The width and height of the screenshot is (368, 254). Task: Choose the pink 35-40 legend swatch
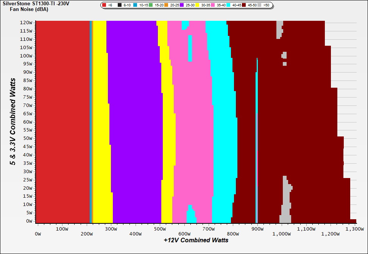213,5
